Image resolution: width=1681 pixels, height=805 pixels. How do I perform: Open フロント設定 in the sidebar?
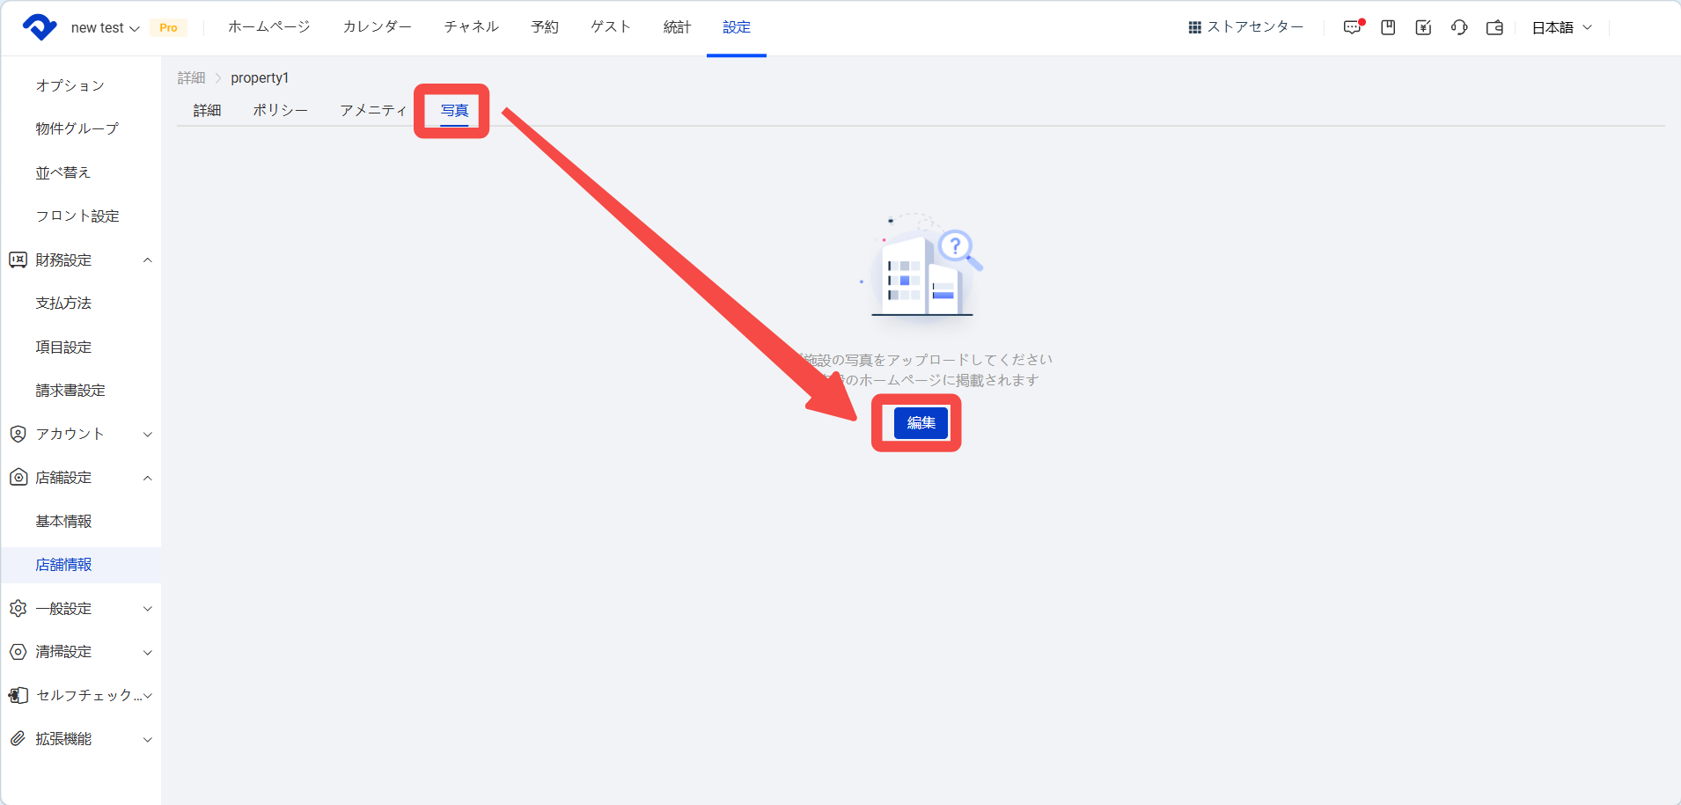tap(77, 216)
